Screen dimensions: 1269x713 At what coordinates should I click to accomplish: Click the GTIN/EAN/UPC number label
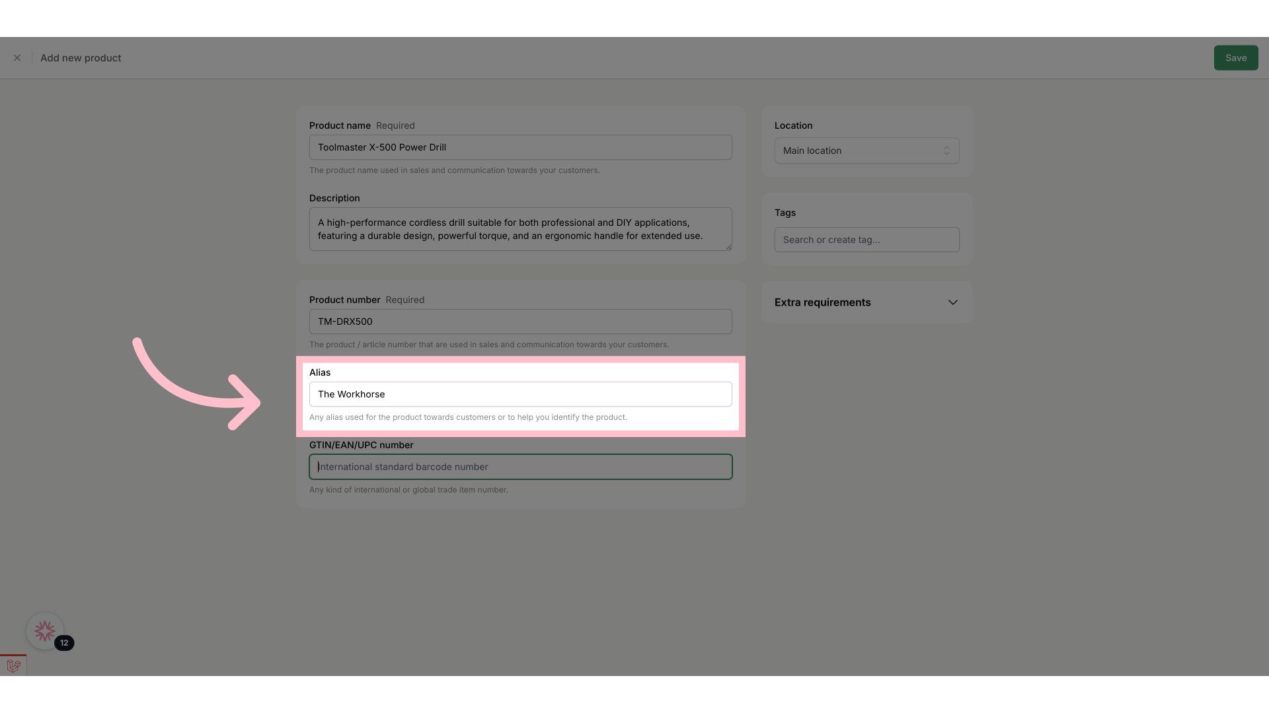point(361,445)
